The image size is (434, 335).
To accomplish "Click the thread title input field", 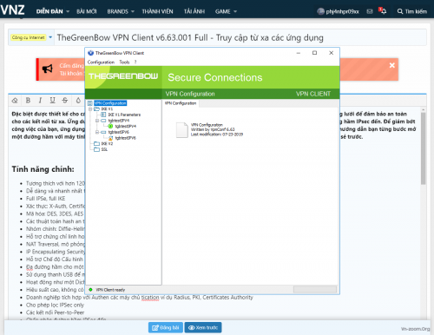I will [x=240, y=37].
